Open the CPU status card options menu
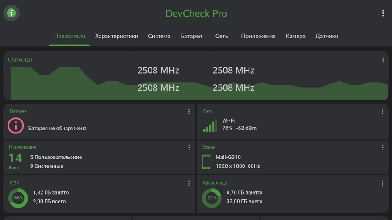The height and width of the screenshot is (220, 392). click(383, 60)
